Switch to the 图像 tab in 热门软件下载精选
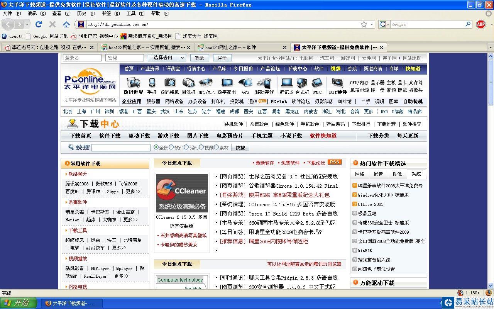Viewport: 494px width, 309px height. [x=397, y=174]
